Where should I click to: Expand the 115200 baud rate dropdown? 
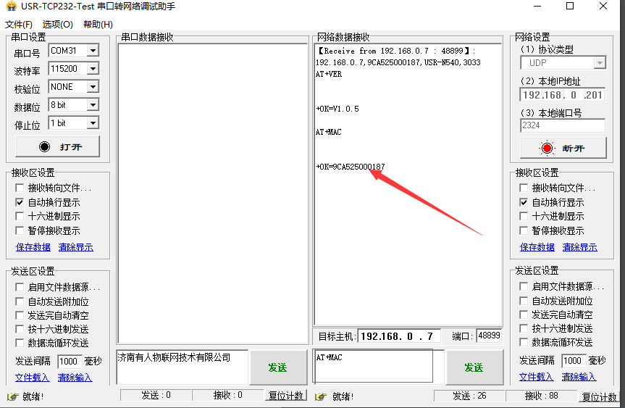click(92, 69)
